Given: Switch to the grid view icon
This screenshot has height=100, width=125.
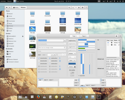Looking at the screenshot, I should click(x=76, y=8).
